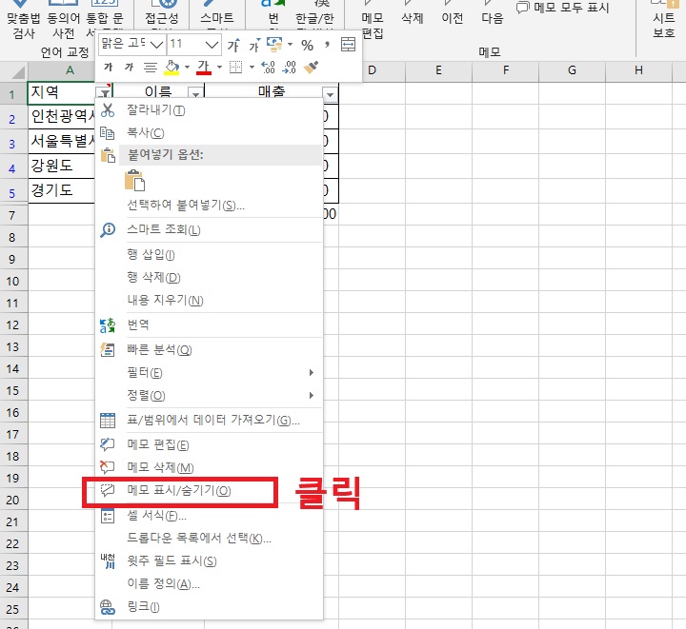Click the Copy (복사) icon in context menu
Viewport: 686px width, 629px height.
(108, 133)
